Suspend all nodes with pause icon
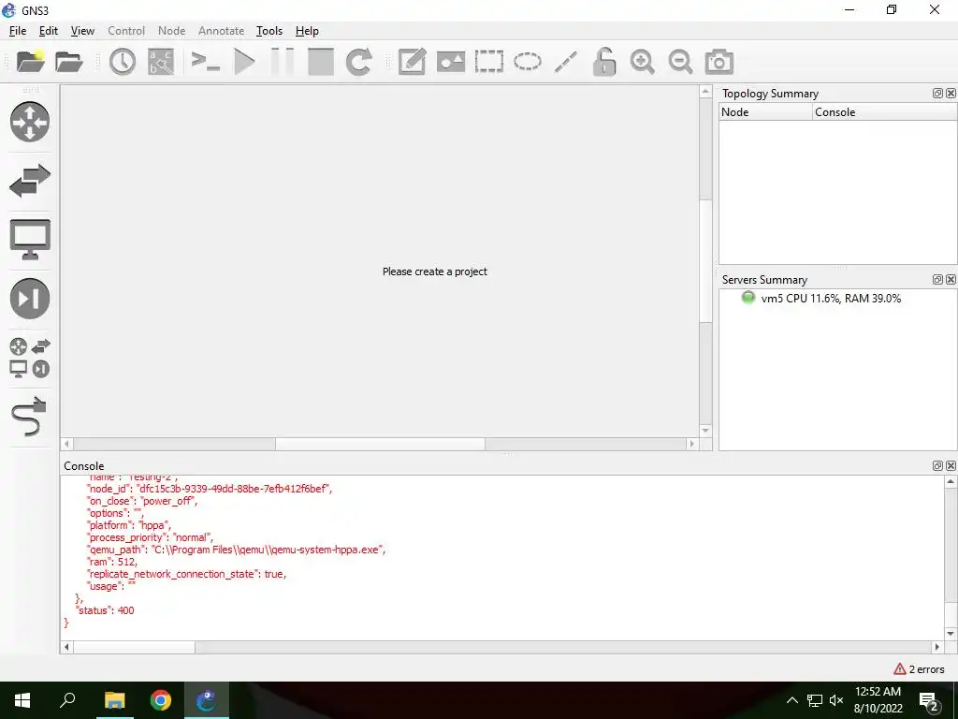The height and width of the screenshot is (719, 958). [283, 62]
